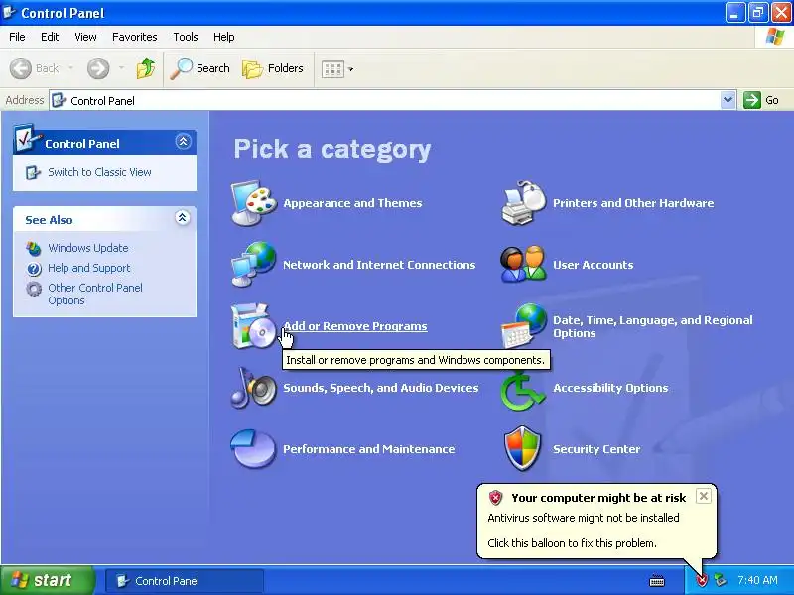This screenshot has height=595, width=794.
Task: Switch to Classic View link
Action: click(x=100, y=172)
